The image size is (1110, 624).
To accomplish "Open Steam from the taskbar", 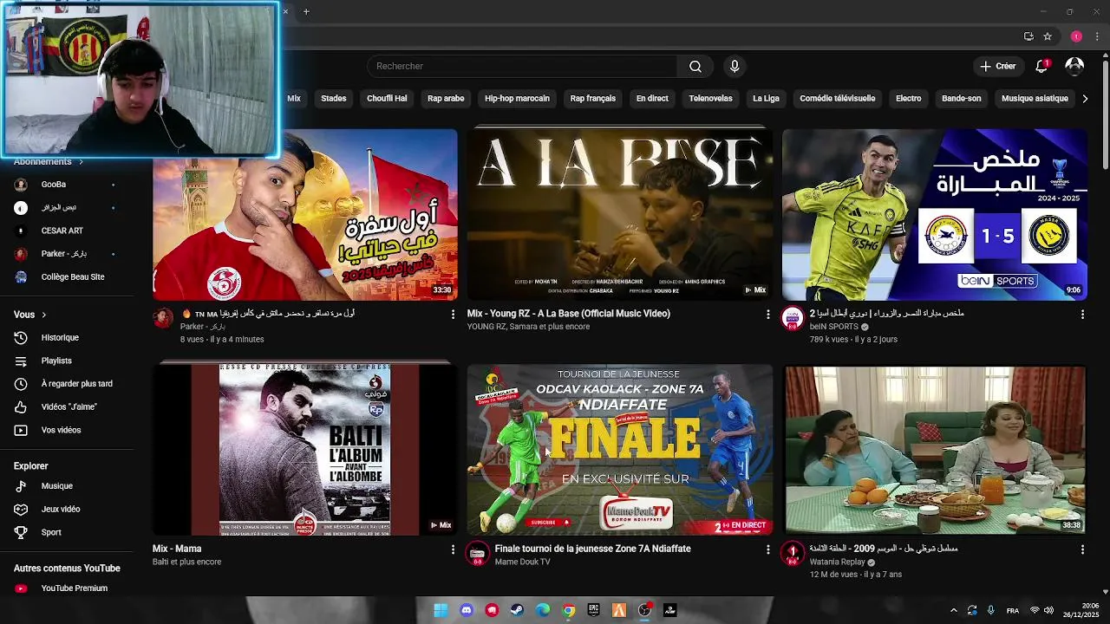I will [x=518, y=610].
